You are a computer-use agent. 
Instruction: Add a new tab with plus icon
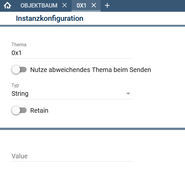click(107, 6)
